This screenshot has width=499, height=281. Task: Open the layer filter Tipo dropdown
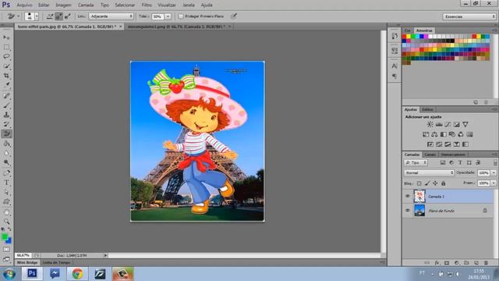pyautogui.click(x=416, y=162)
